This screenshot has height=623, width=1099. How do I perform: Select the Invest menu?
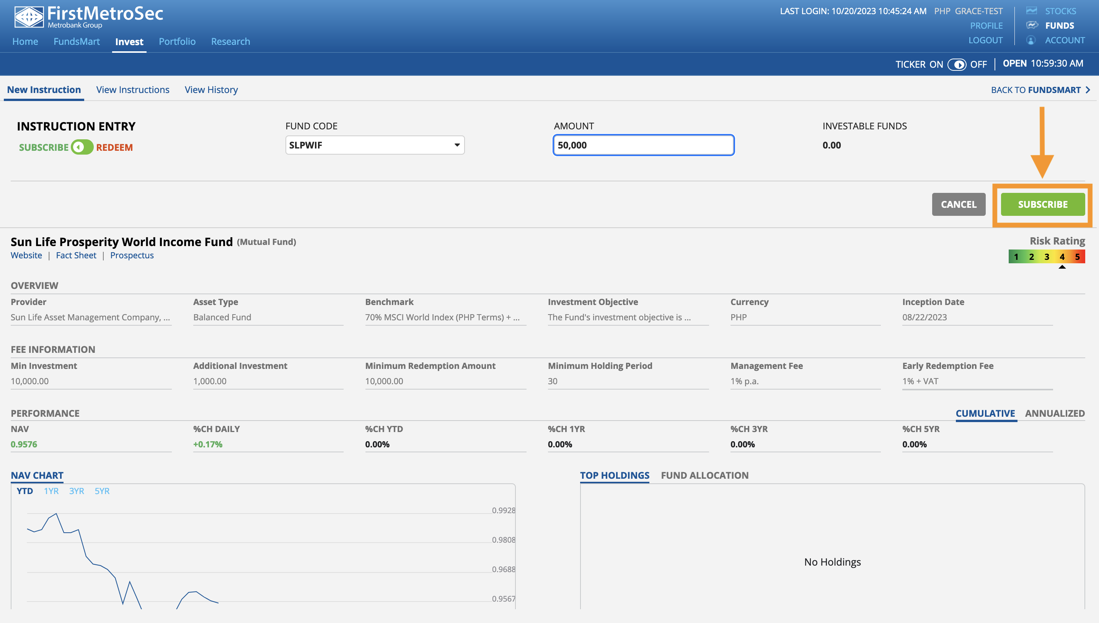click(129, 42)
